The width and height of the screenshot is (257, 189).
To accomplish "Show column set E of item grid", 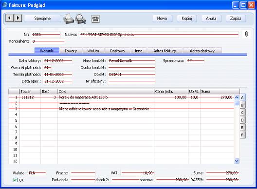I will click(x=242, y=128).
